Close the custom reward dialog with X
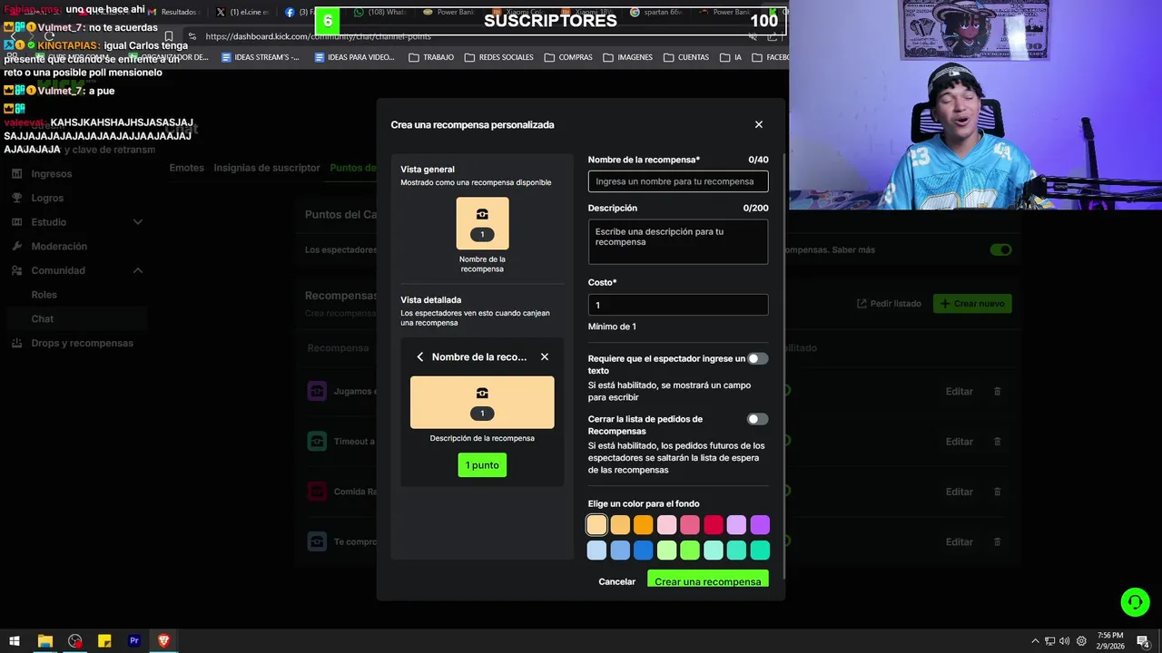The height and width of the screenshot is (653, 1162). (759, 124)
